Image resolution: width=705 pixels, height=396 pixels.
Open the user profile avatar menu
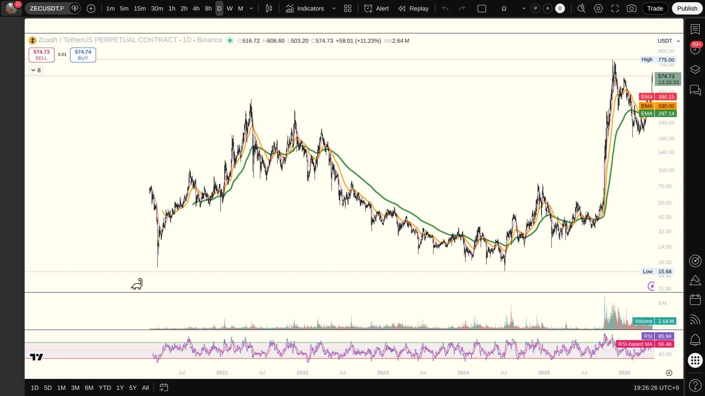click(11, 8)
